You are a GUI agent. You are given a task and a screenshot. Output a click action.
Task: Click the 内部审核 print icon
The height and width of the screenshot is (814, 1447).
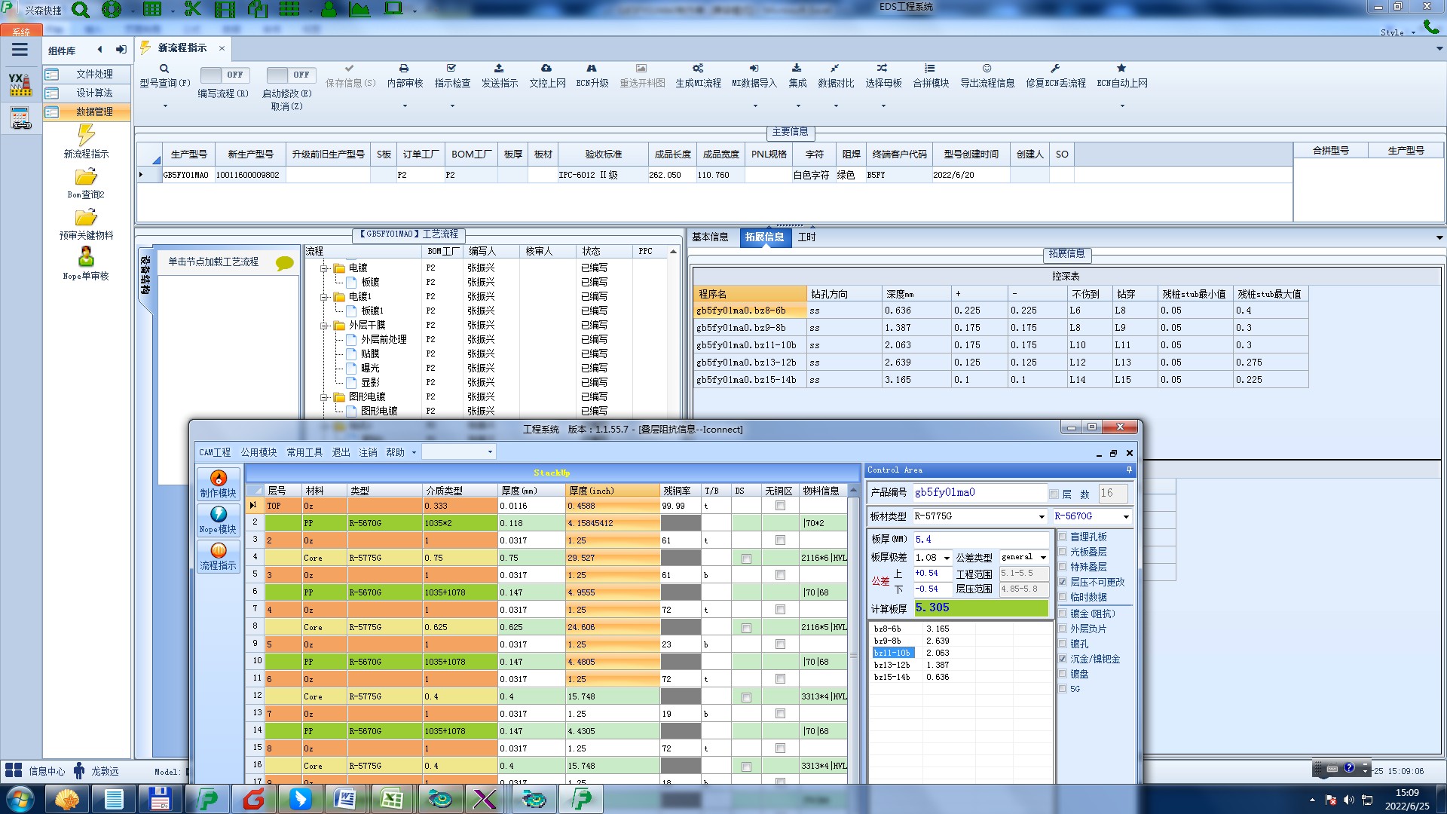404,69
